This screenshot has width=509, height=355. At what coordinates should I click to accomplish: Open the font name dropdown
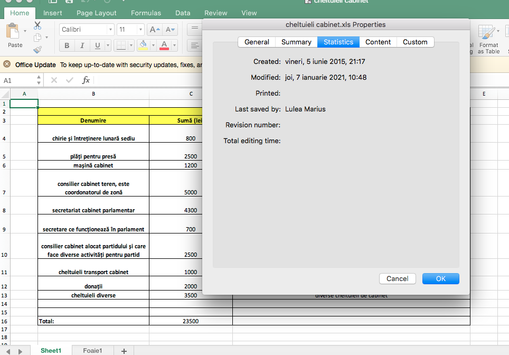(x=110, y=30)
